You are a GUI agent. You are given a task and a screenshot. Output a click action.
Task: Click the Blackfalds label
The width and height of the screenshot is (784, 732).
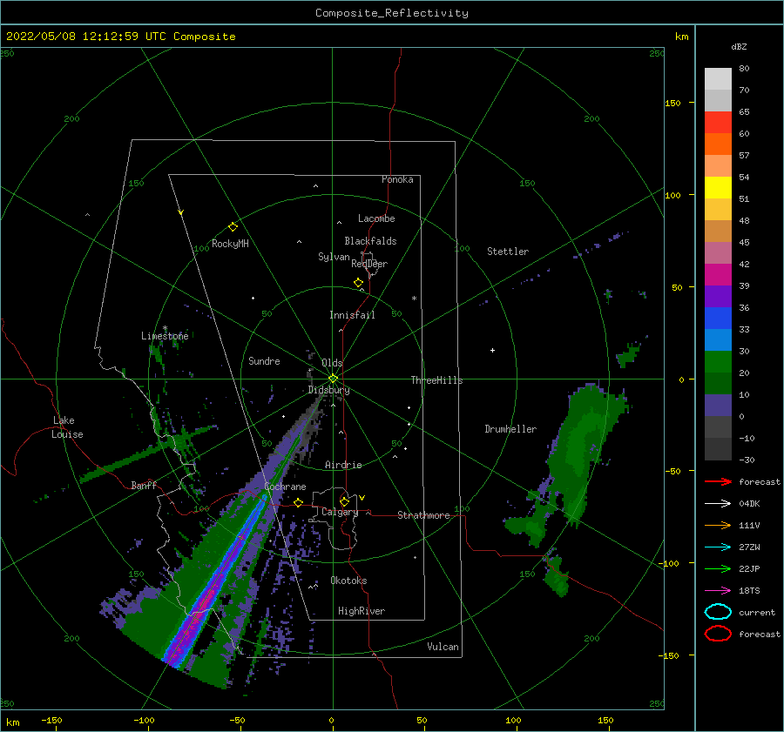pos(370,241)
